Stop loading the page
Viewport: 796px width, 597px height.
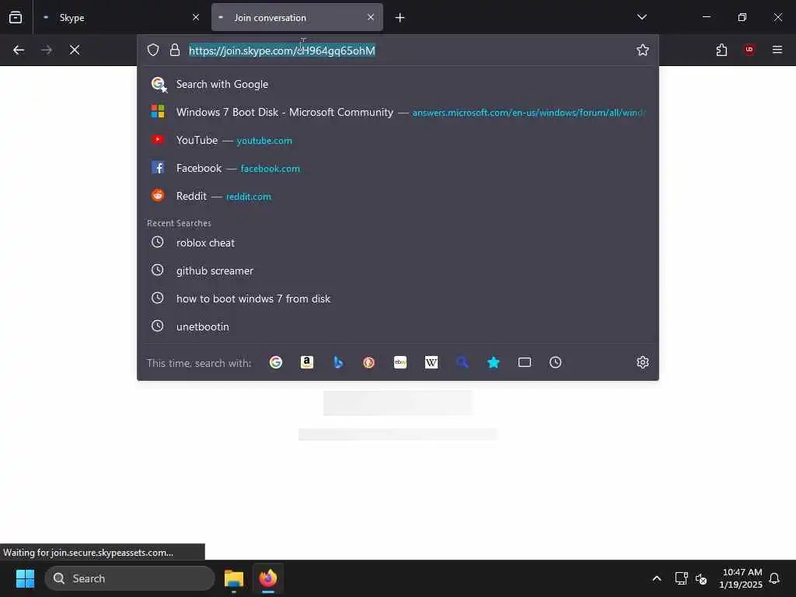coord(75,50)
